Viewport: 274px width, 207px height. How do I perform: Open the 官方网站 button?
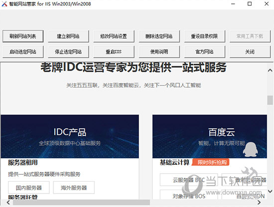pos(205,52)
